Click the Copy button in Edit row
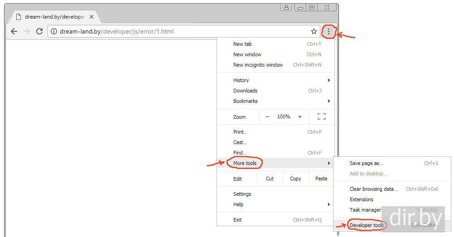This screenshot has height=237, width=454. point(295,179)
